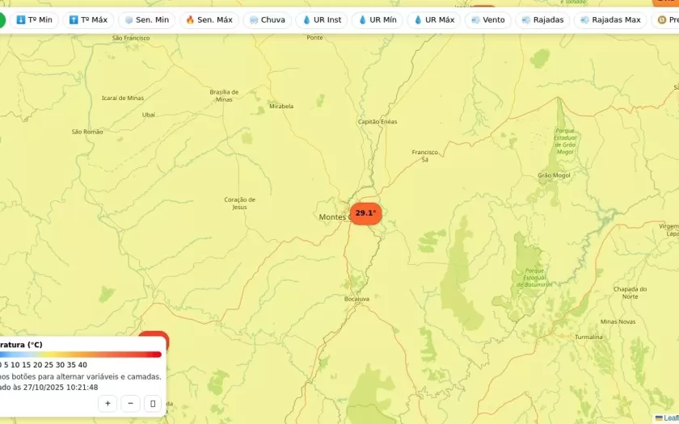Viewport: 679px width, 424px height.
Task: Click the temperature color gradient bar
Action: [81, 355]
